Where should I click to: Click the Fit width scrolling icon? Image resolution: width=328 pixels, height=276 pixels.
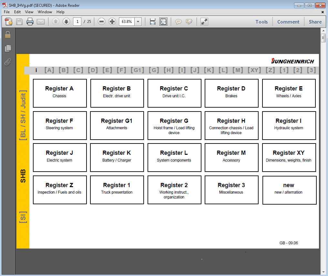[x=153, y=22]
